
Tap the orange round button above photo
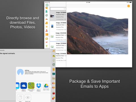(128, 6)
